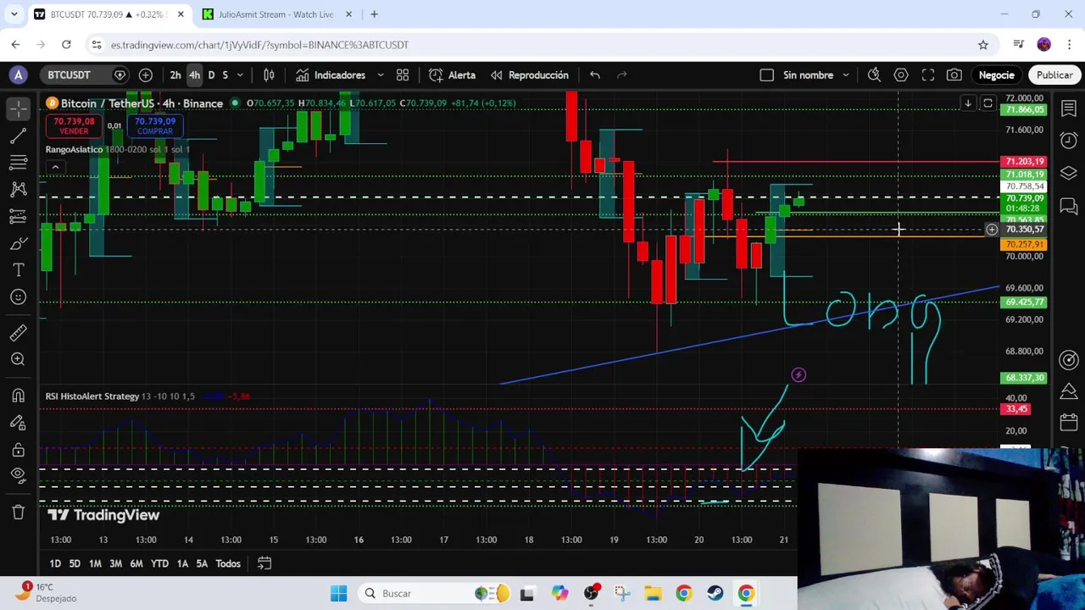Select the trend line drawing tool
This screenshot has height=610, width=1085.
[19, 136]
